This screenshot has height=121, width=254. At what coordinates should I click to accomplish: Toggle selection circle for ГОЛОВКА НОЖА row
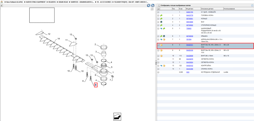pyautogui.click(x=158, y=15)
